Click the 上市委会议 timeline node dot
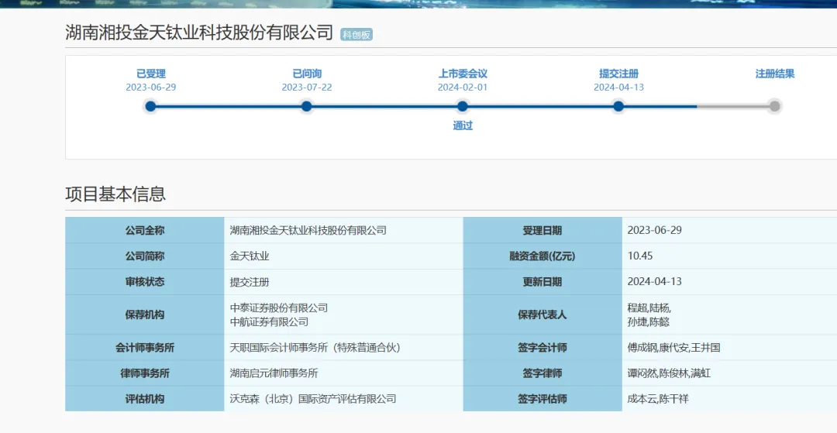 (x=462, y=106)
